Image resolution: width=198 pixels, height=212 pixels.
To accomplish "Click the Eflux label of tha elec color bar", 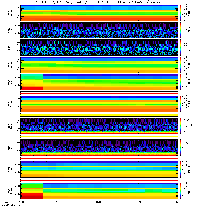I will [189, 13].
